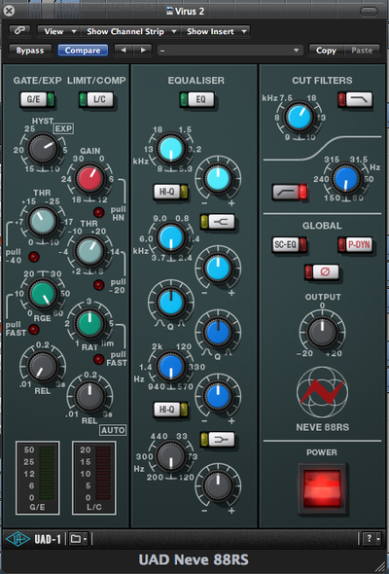Image resolution: width=389 pixels, height=574 pixels.
Task: Click the gate REL release knob
Action: click(43, 367)
